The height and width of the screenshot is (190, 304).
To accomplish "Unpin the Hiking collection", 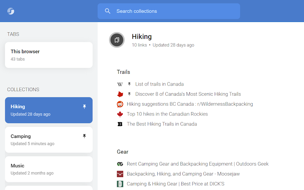I will click(84, 107).
